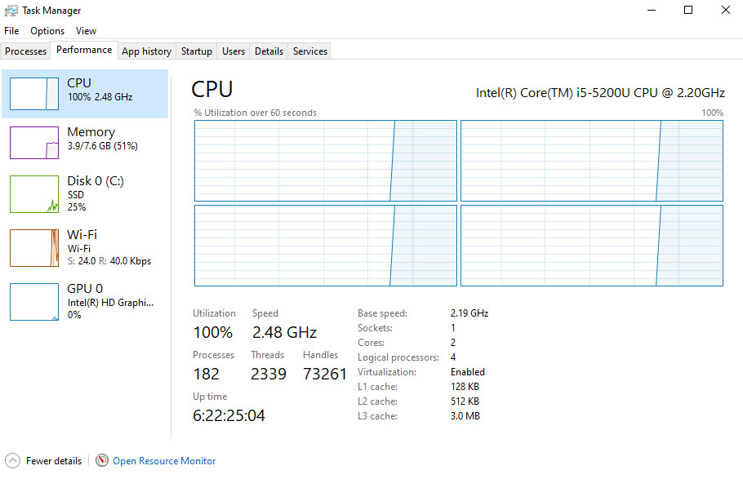Click the L2 cache 512 KB value

pos(465,401)
